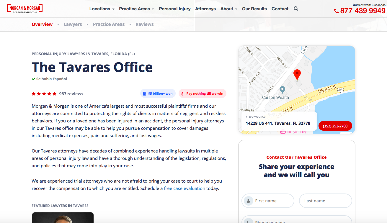Select the Overview tab
387x223 pixels.
point(42,24)
